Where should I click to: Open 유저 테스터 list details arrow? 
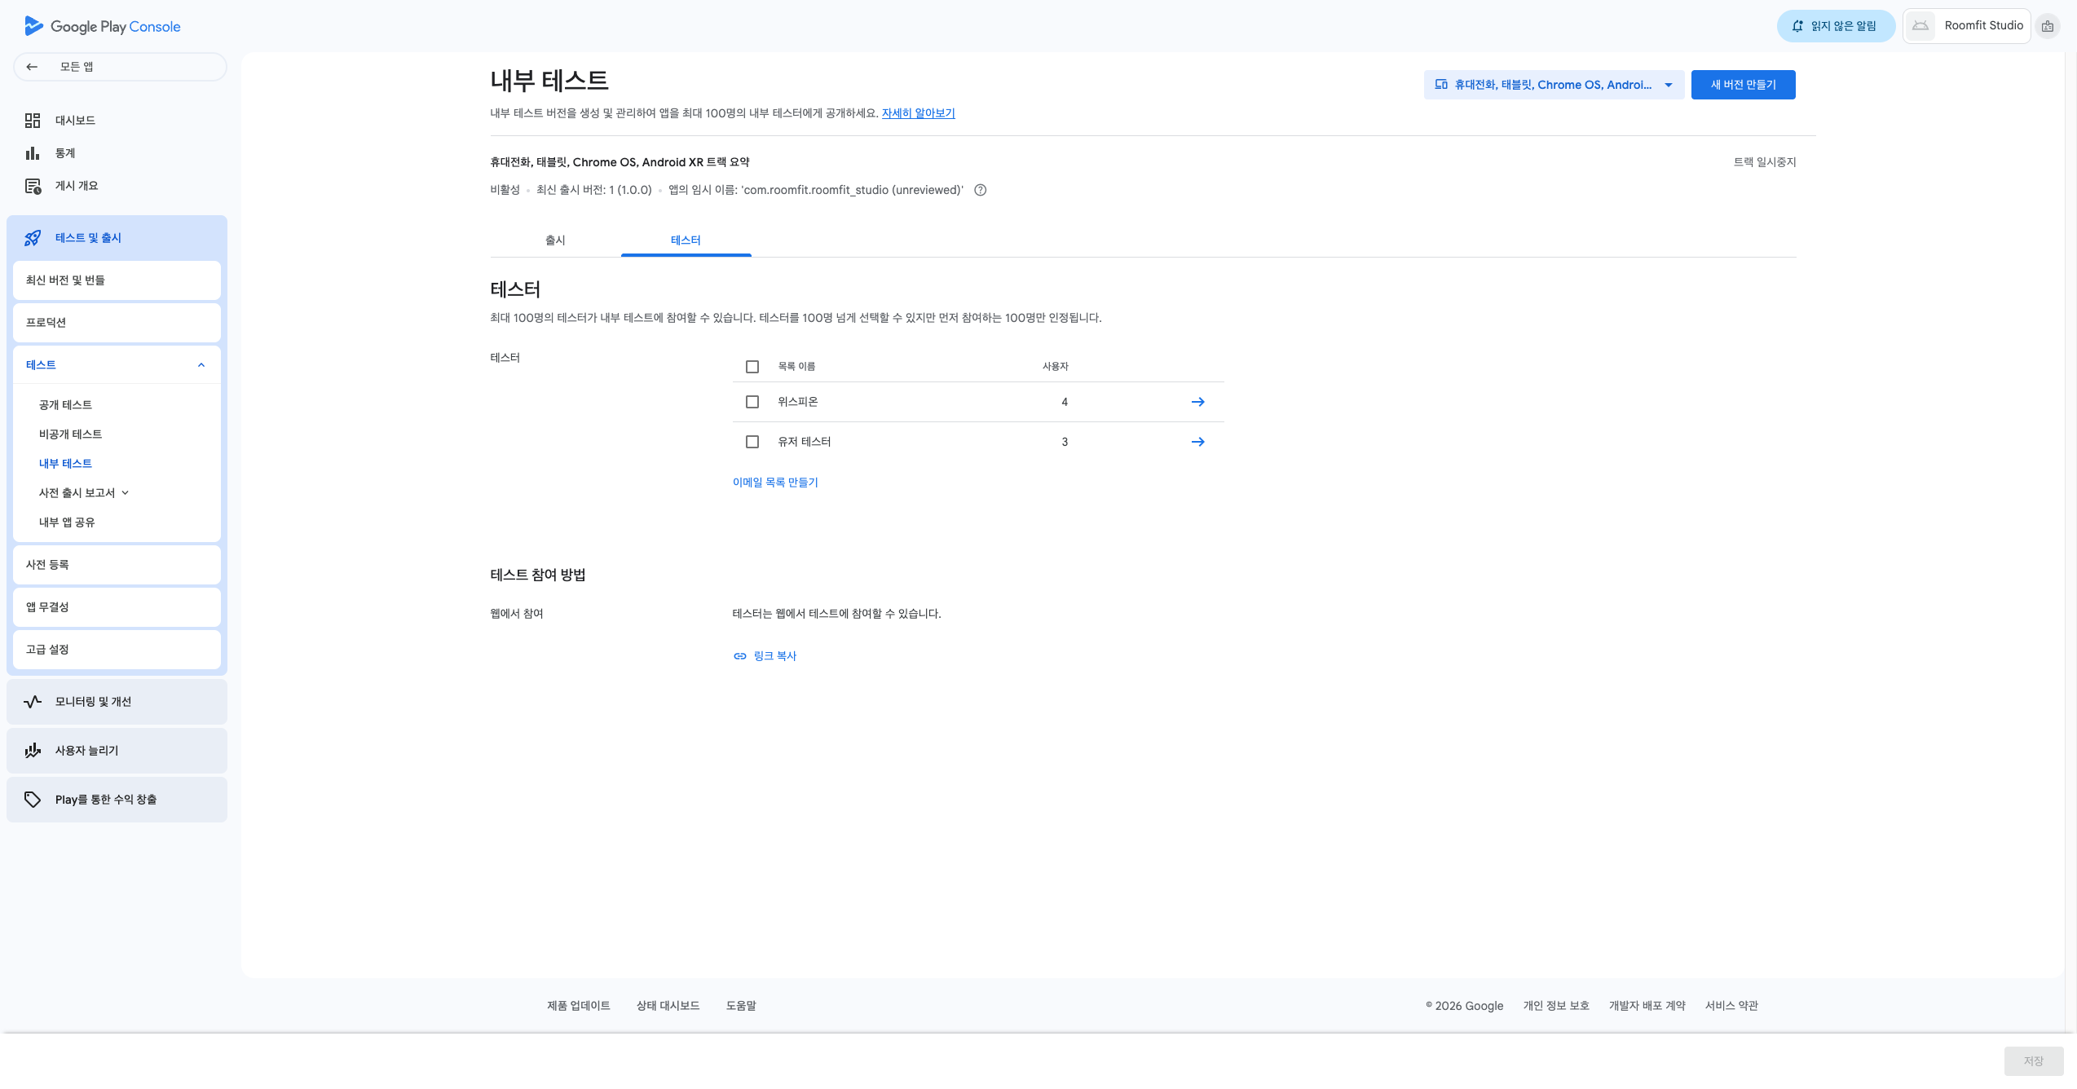1197,442
